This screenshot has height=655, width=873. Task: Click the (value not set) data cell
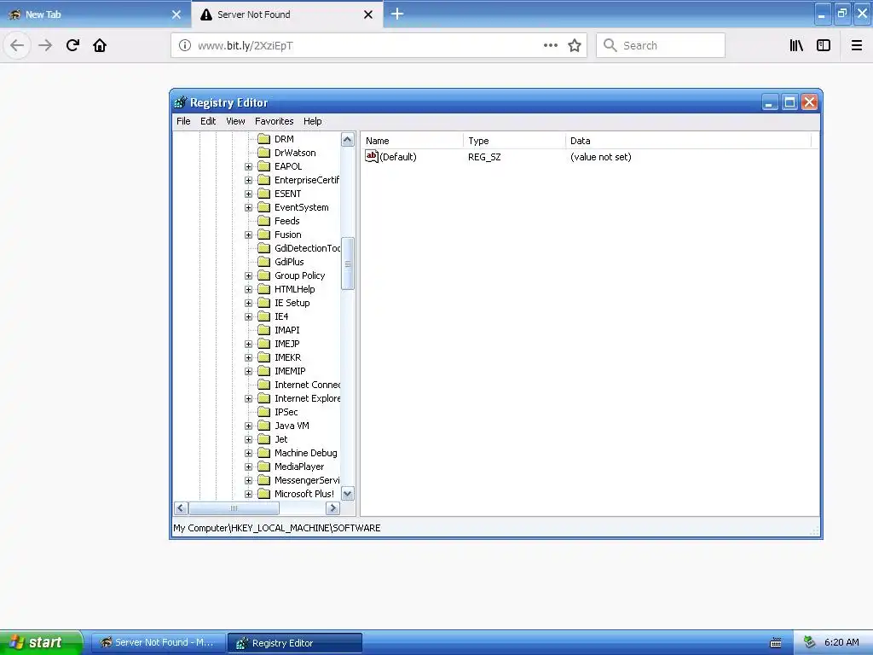[x=601, y=157]
